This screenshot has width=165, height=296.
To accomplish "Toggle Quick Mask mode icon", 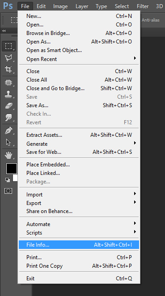I will pos(8,191).
